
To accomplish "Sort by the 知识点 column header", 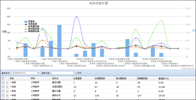I will point(62,78).
